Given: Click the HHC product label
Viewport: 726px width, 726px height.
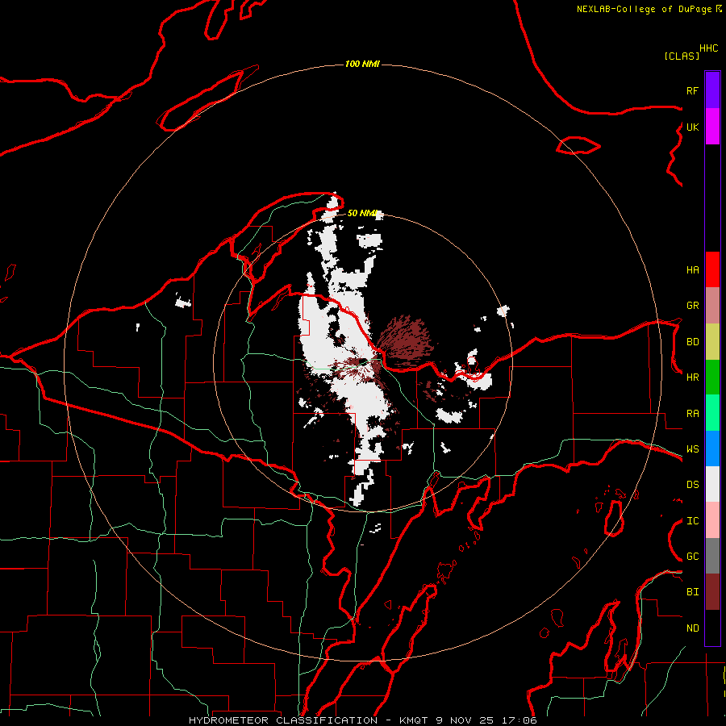Looking at the screenshot, I should pyautogui.click(x=709, y=48).
